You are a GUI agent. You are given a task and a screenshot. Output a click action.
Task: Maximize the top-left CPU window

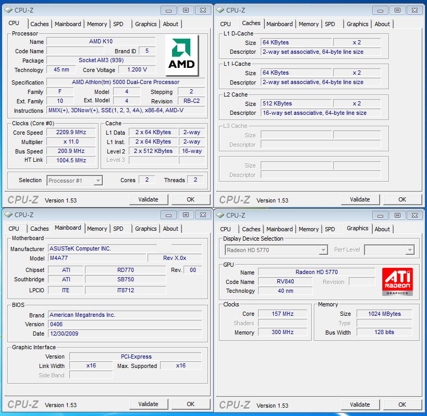186,10
